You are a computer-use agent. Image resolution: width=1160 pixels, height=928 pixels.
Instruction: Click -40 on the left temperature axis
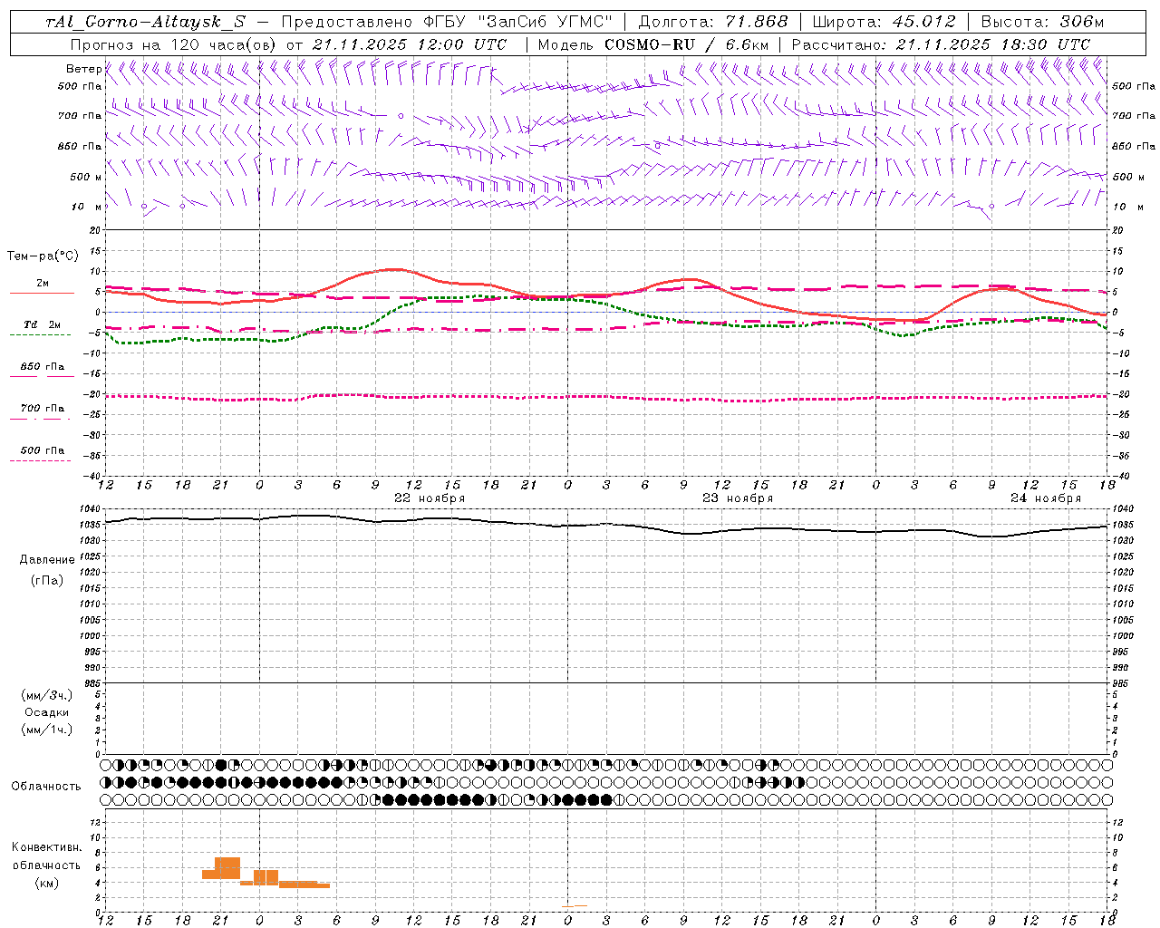pos(94,477)
